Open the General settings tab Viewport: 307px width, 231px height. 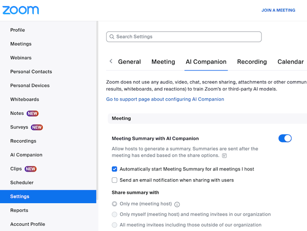coord(130,62)
